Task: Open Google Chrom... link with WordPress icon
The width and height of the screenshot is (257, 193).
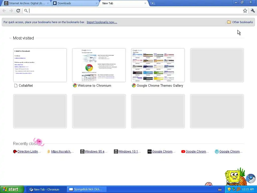Action: [231, 152]
